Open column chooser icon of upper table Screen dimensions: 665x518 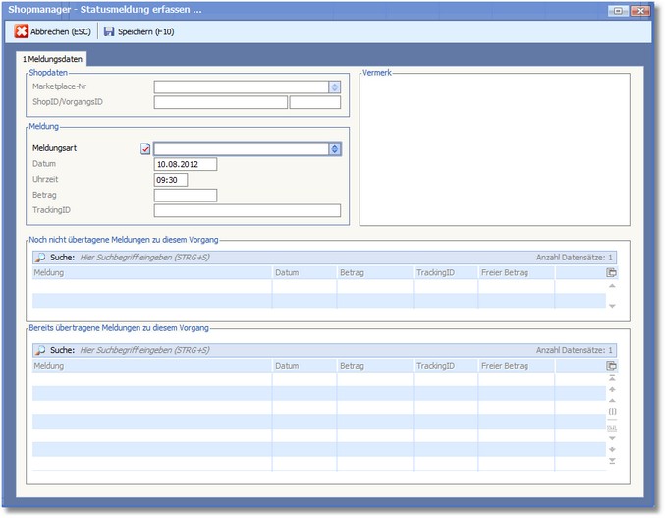tap(612, 272)
